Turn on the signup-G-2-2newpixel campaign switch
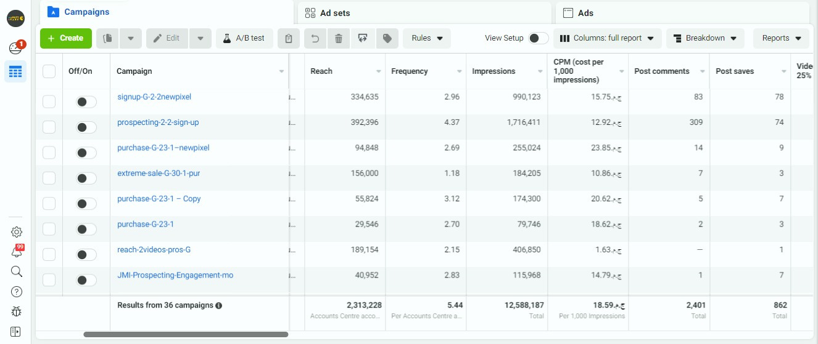 pos(86,102)
